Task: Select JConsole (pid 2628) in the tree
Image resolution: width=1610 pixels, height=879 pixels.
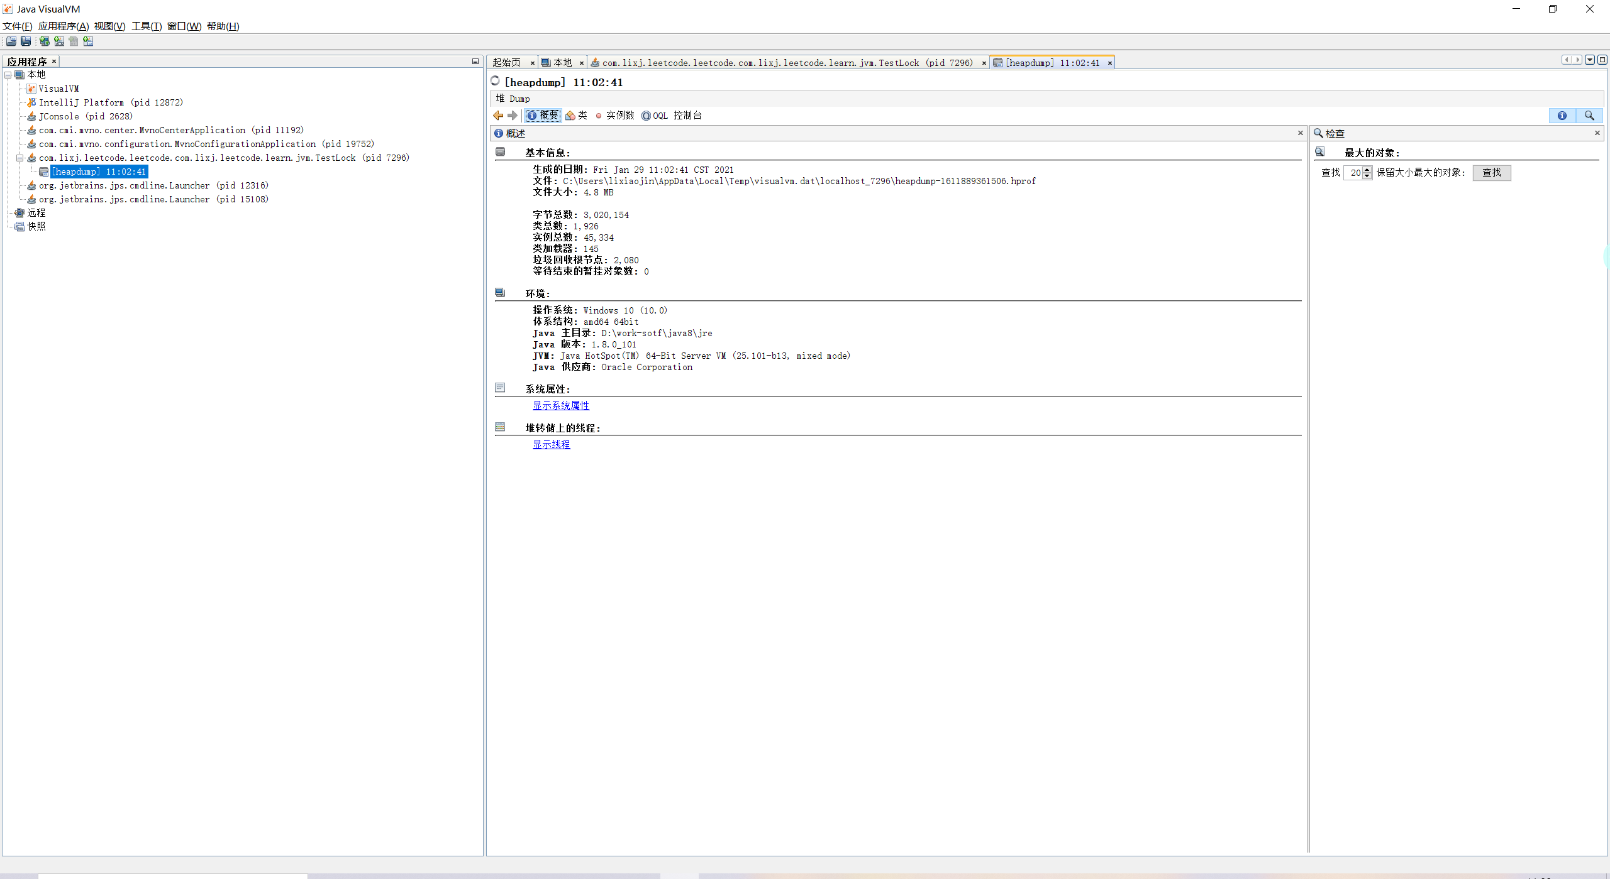Action: point(86,116)
